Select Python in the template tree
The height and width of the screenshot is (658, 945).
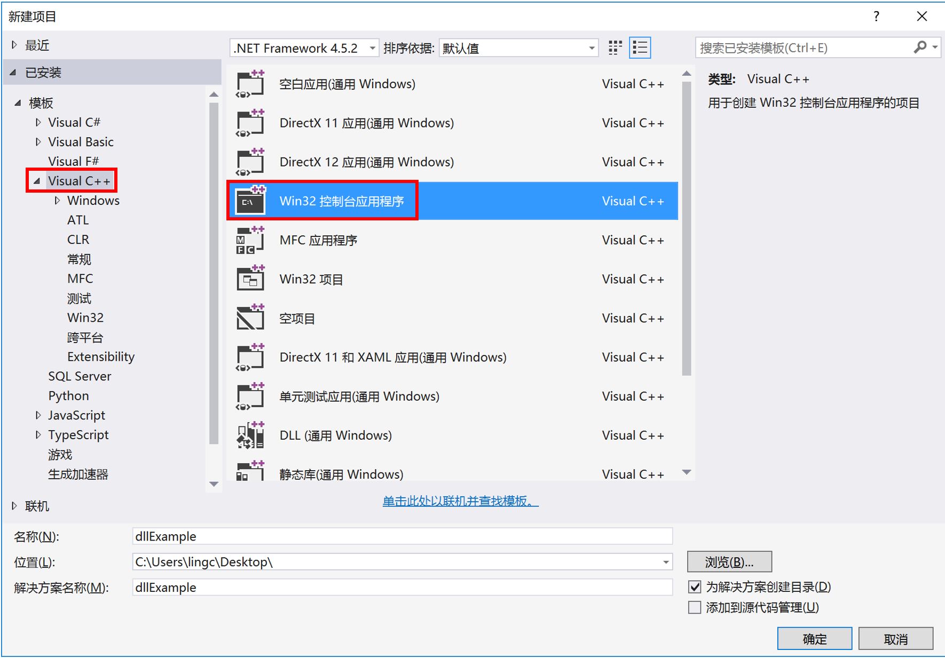click(x=68, y=396)
